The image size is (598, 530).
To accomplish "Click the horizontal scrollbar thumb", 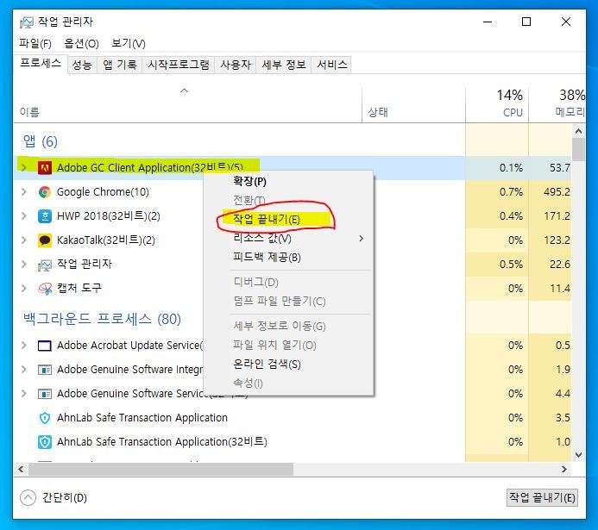I will click(x=161, y=470).
